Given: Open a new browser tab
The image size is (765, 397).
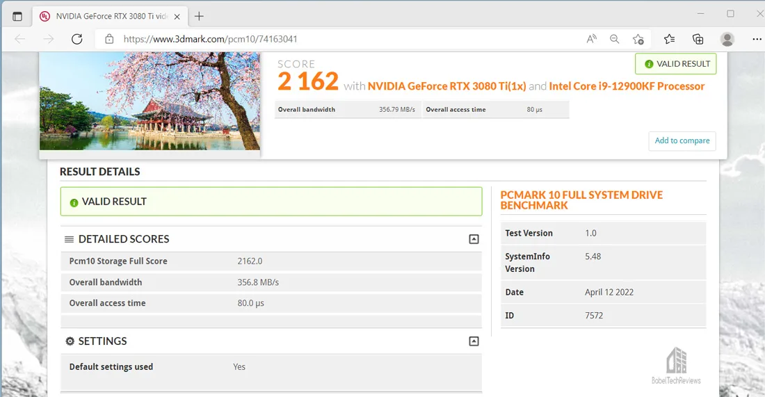Looking at the screenshot, I should [x=199, y=16].
